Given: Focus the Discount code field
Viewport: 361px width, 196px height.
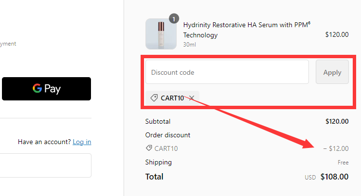Looking at the screenshot, I should pyautogui.click(x=227, y=72).
